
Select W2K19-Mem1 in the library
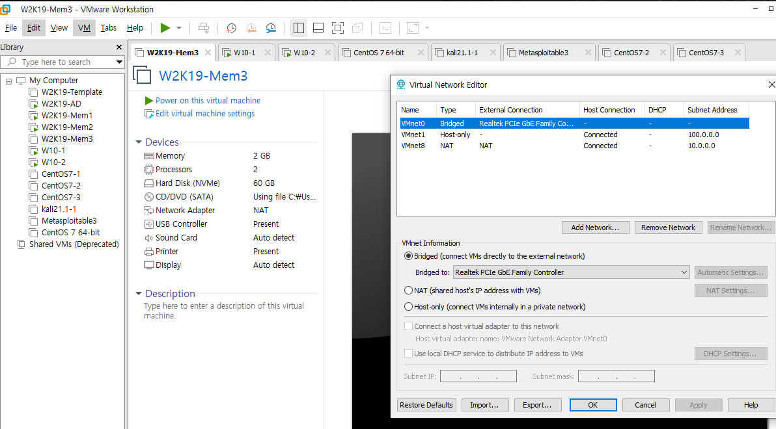[67, 115]
